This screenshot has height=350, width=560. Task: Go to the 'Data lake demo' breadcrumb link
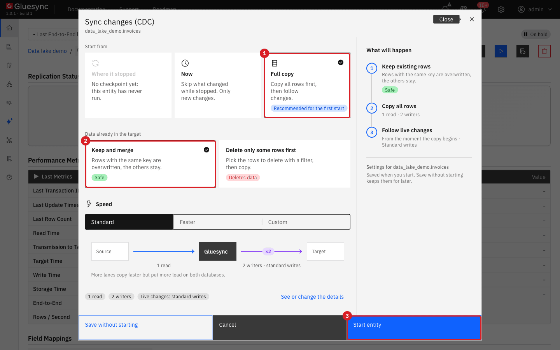coord(47,51)
